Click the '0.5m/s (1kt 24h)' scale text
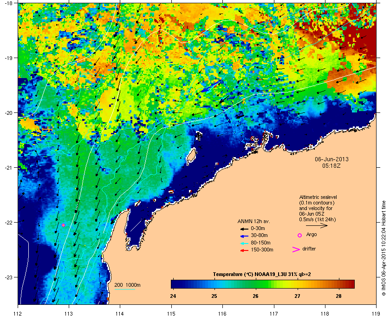Screen dimensions: 390x316 click(318, 220)
